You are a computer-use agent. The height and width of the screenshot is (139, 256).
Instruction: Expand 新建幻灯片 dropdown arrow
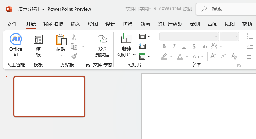(134, 55)
